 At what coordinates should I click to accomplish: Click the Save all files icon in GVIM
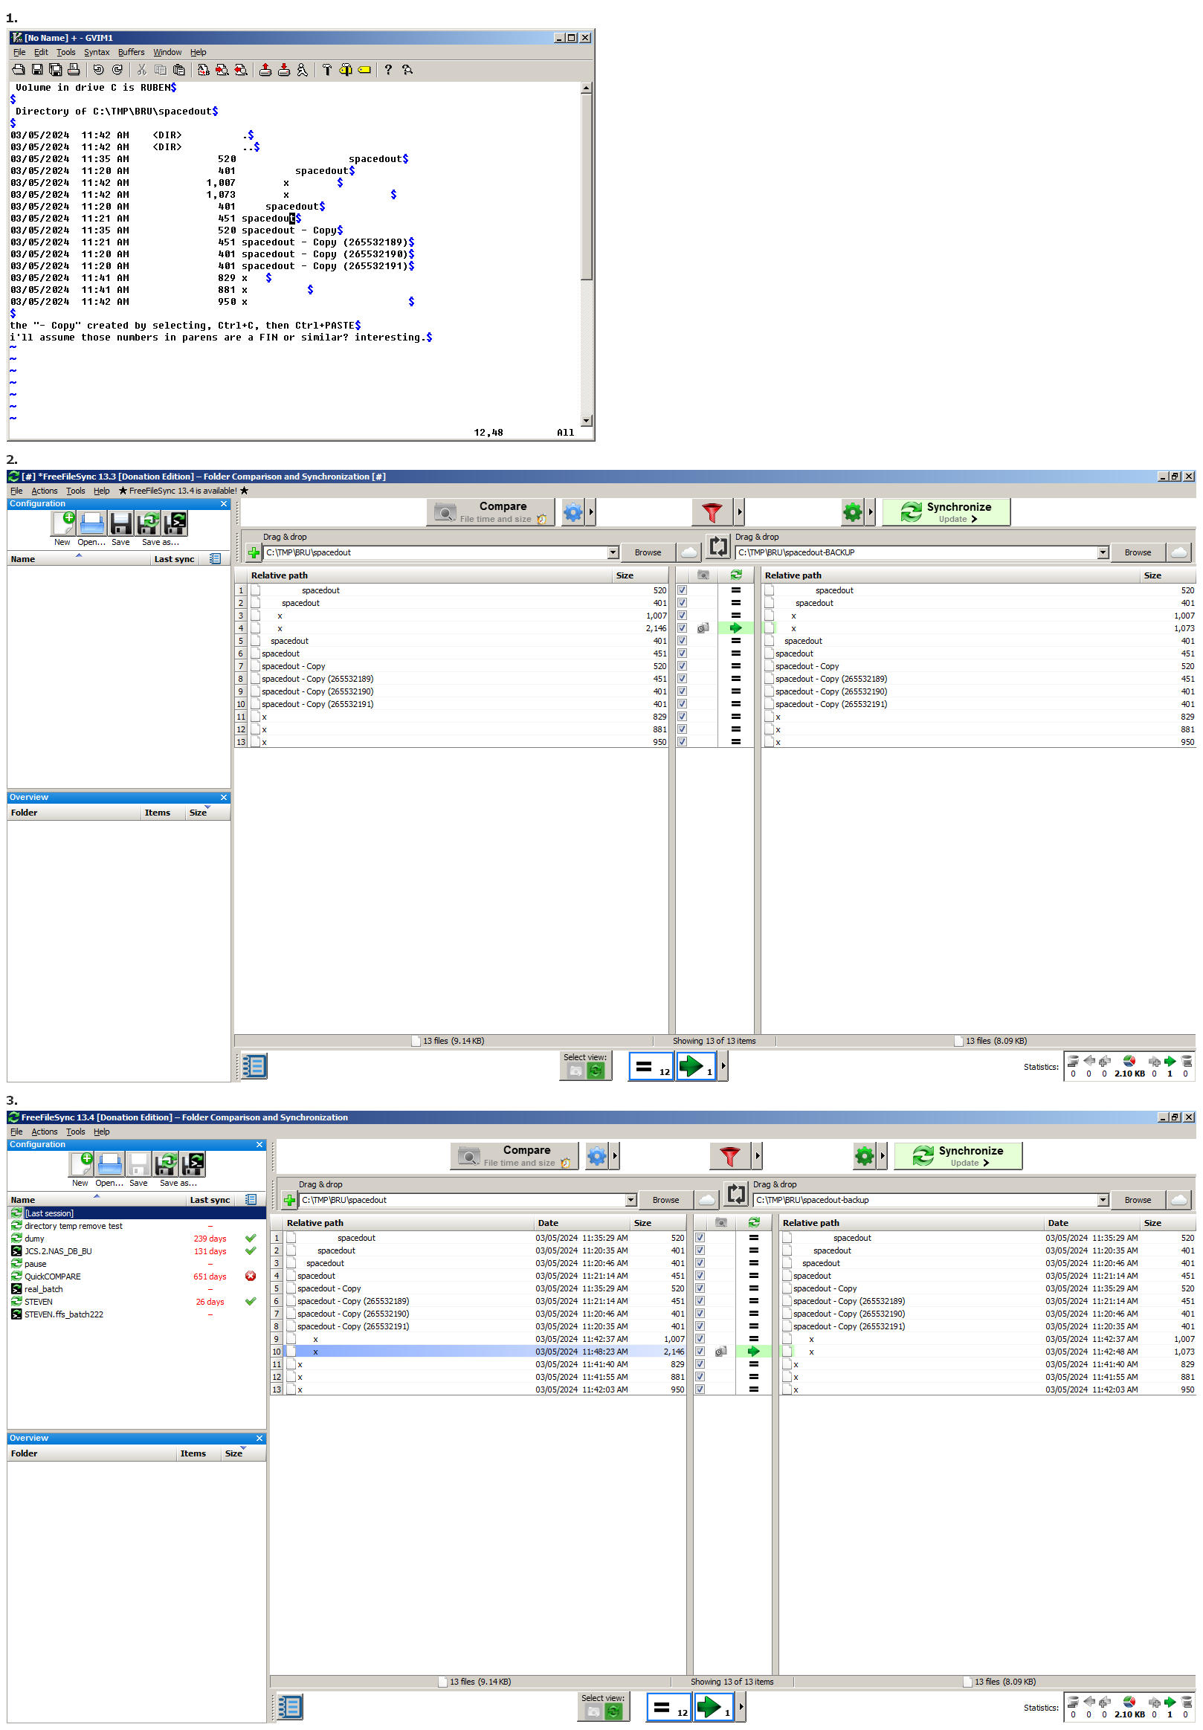pos(55,70)
